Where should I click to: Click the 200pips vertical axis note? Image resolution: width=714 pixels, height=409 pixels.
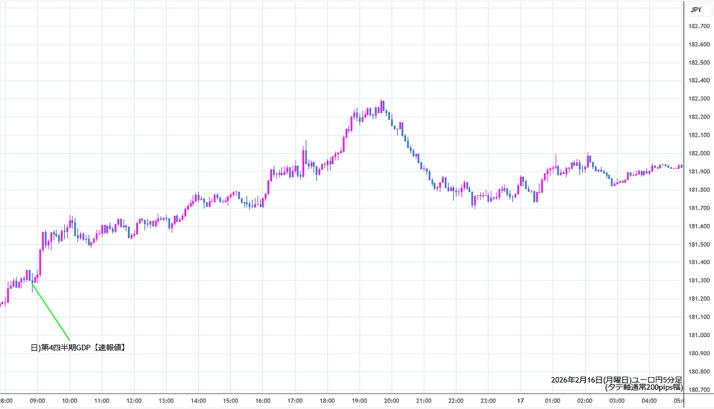(643, 387)
